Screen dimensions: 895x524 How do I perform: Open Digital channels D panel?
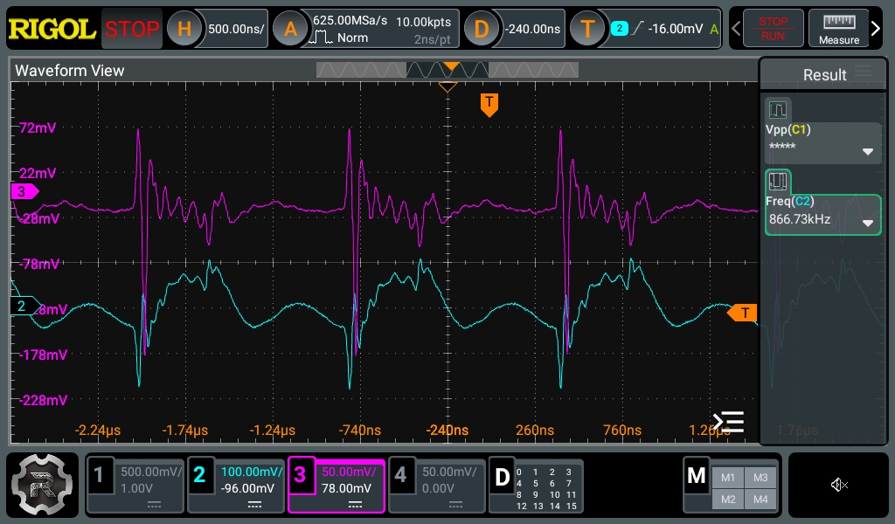click(x=502, y=477)
